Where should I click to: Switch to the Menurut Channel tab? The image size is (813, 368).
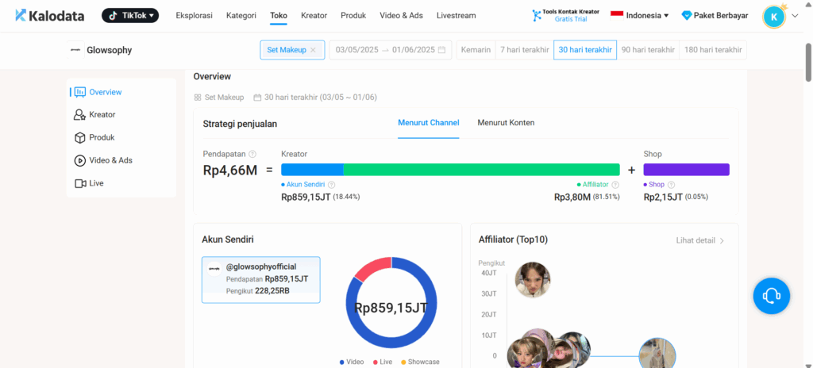[x=428, y=123]
